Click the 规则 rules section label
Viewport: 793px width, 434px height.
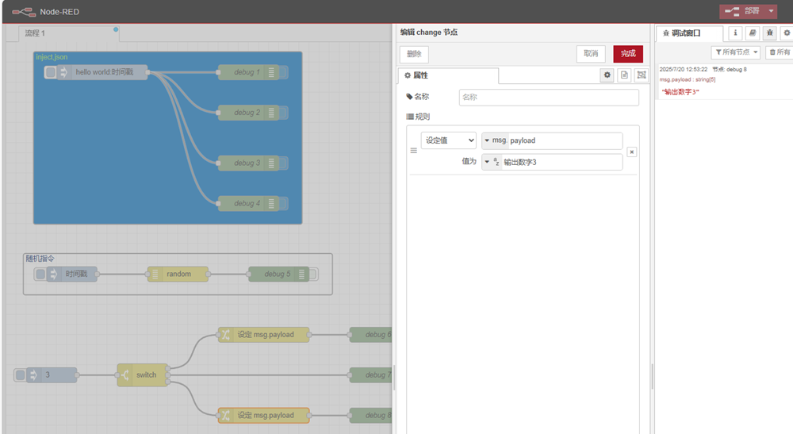point(418,117)
